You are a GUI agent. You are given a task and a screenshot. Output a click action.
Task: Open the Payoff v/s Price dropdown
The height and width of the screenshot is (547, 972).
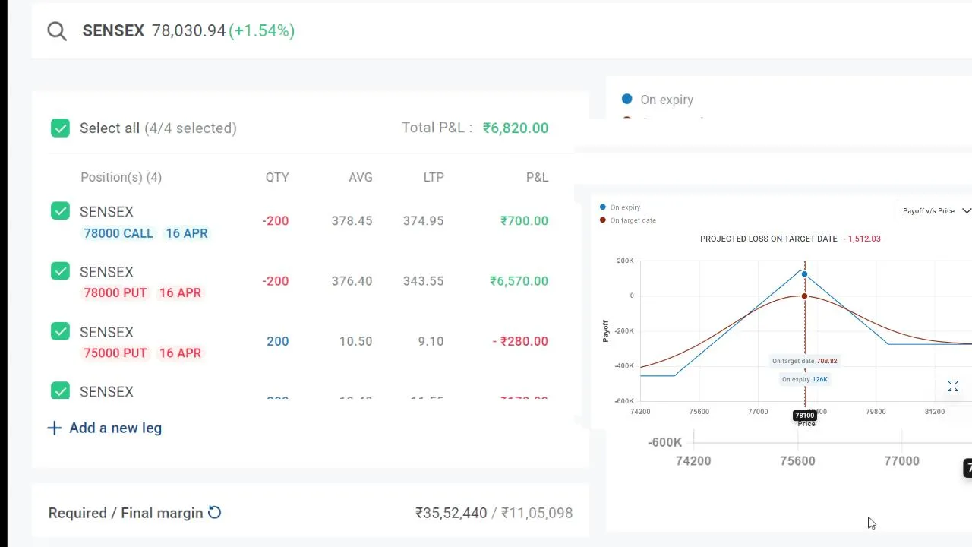pyautogui.click(x=928, y=211)
